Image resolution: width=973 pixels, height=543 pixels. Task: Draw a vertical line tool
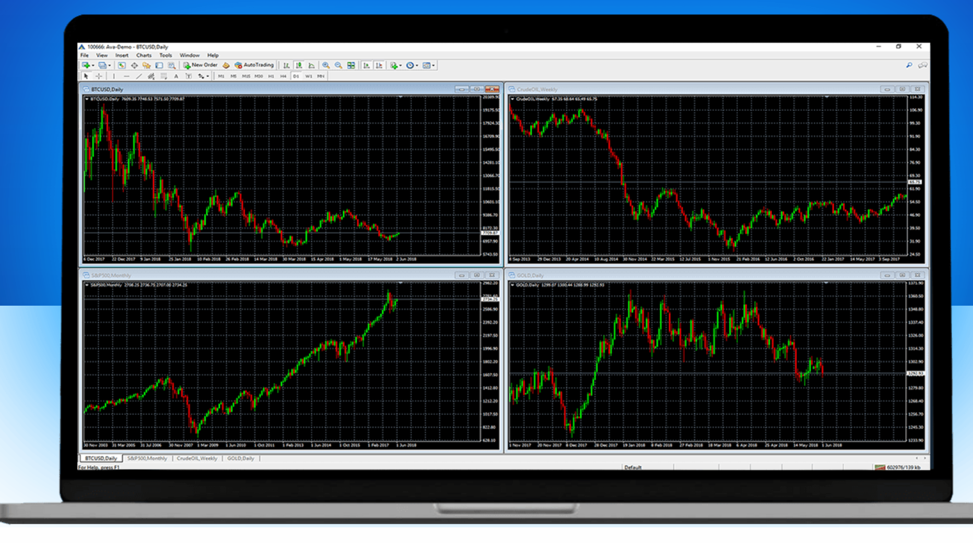point(114,76)
